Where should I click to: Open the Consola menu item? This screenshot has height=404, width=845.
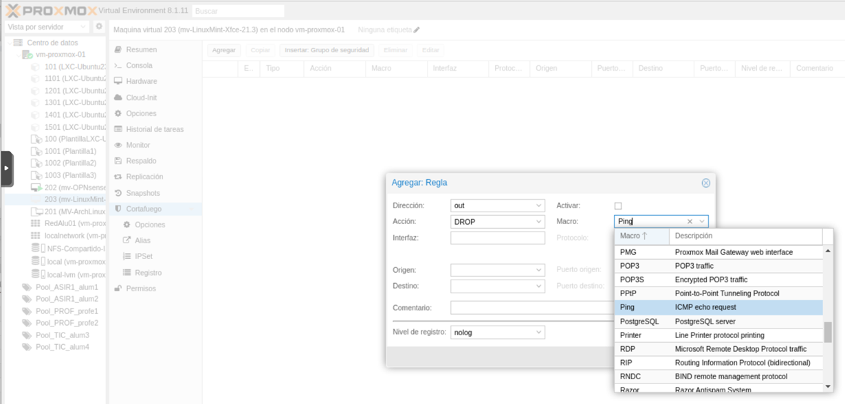point(139,65)
